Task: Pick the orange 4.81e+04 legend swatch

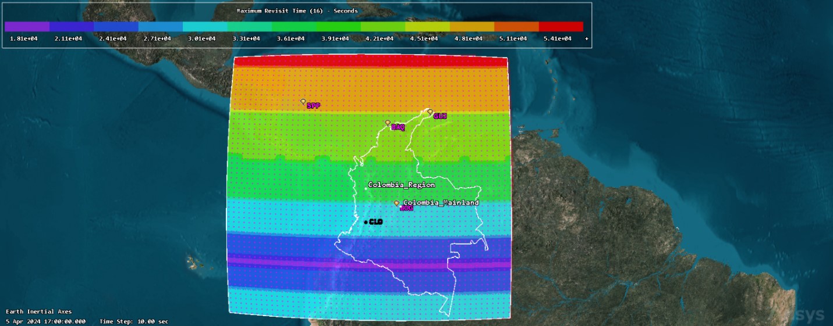Action: click(472, 27)
